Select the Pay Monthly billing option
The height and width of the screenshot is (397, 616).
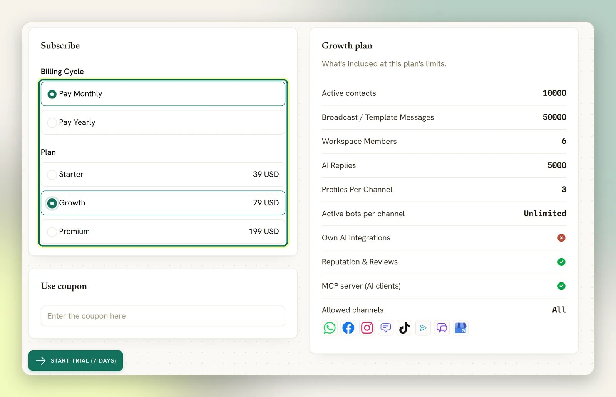(x=163, y=94)
